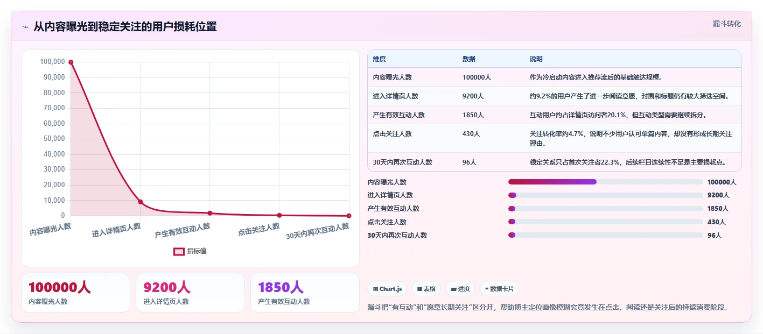The image size is (763, 334).
Task: Click the description mentioning 关注转化率约4.7%
Action: (x=631, y=139)
